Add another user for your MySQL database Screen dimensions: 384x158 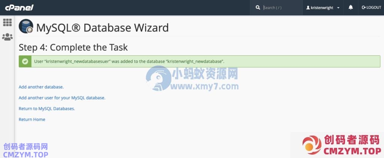62,98
